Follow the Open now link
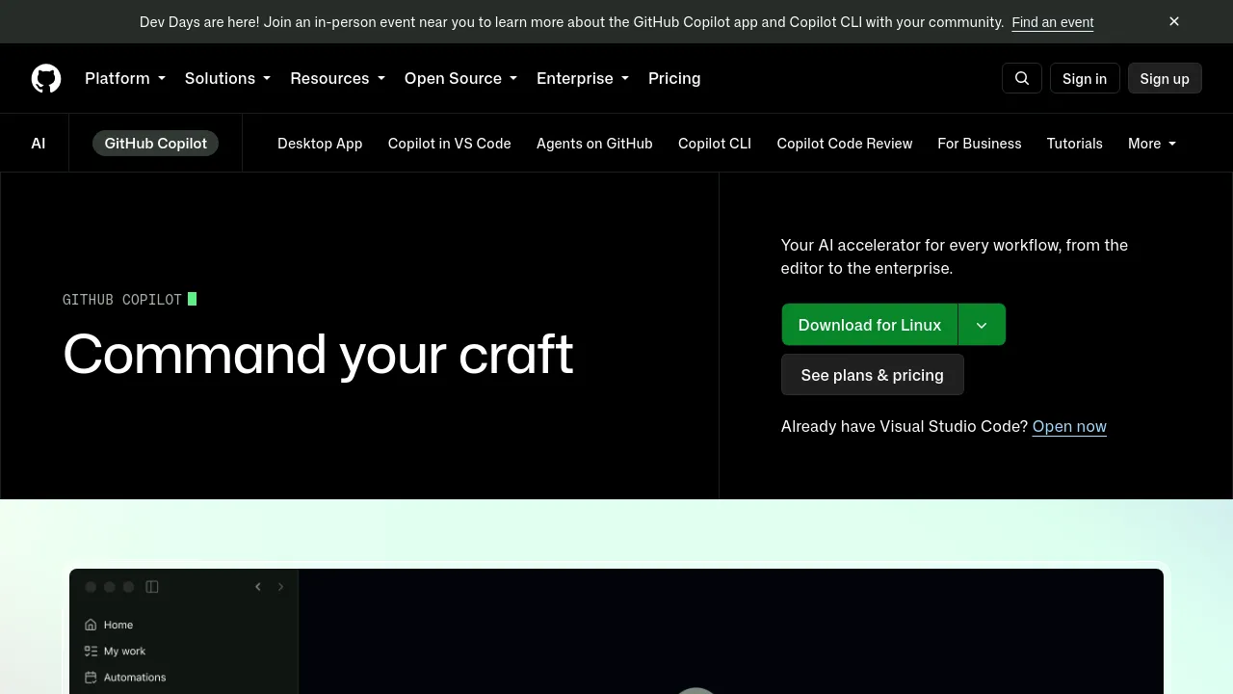Screen dimensions: 1233x694 pos(1069,426)
